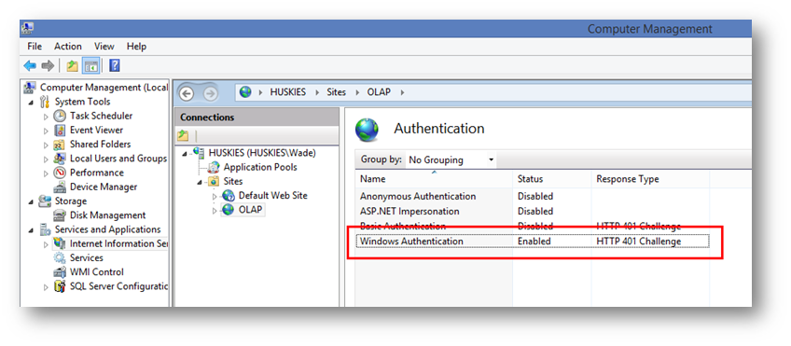Select the Basic Authentication row
The height and width of the screenshot is (346, 791).
(x=533, y=226)
